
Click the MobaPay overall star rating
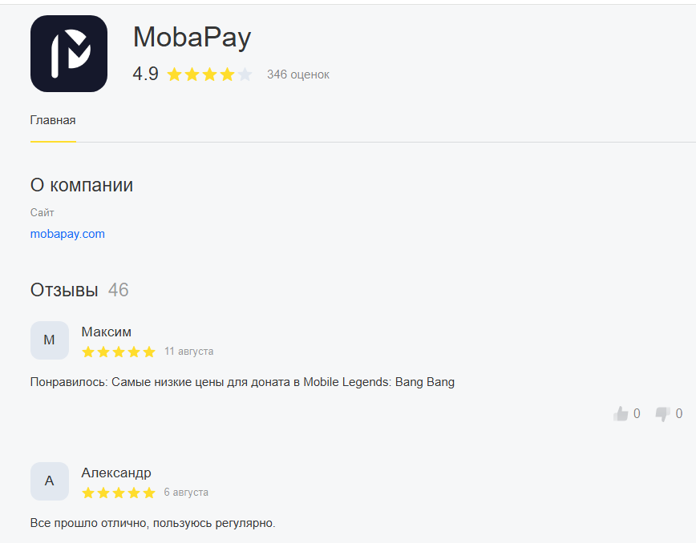[x=209, y=74]
